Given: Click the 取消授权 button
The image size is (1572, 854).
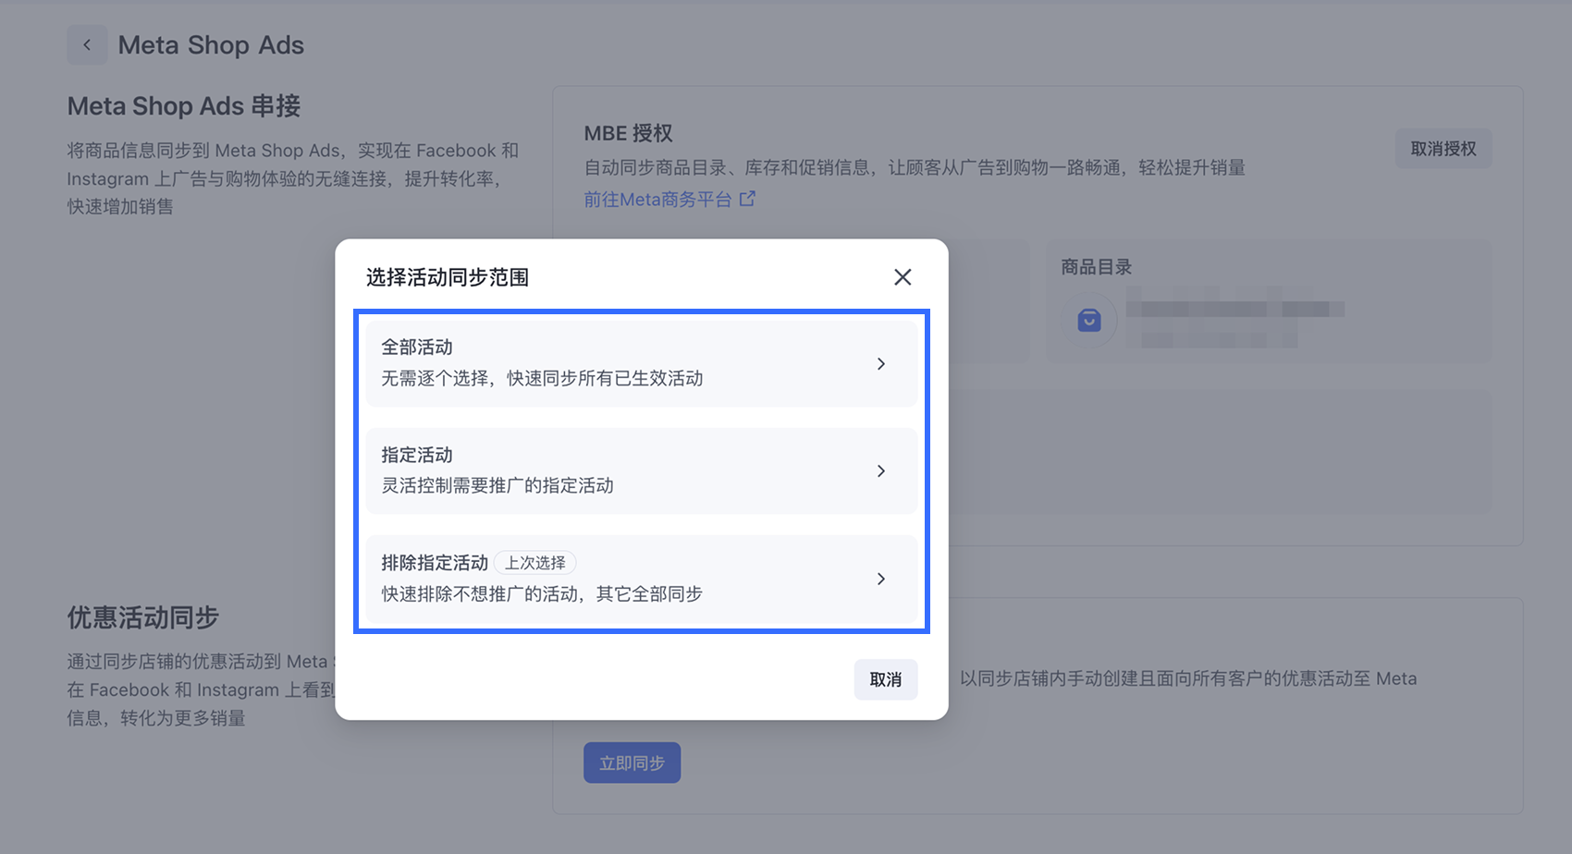Looking at the screenshot, I should click(1443, 149).
